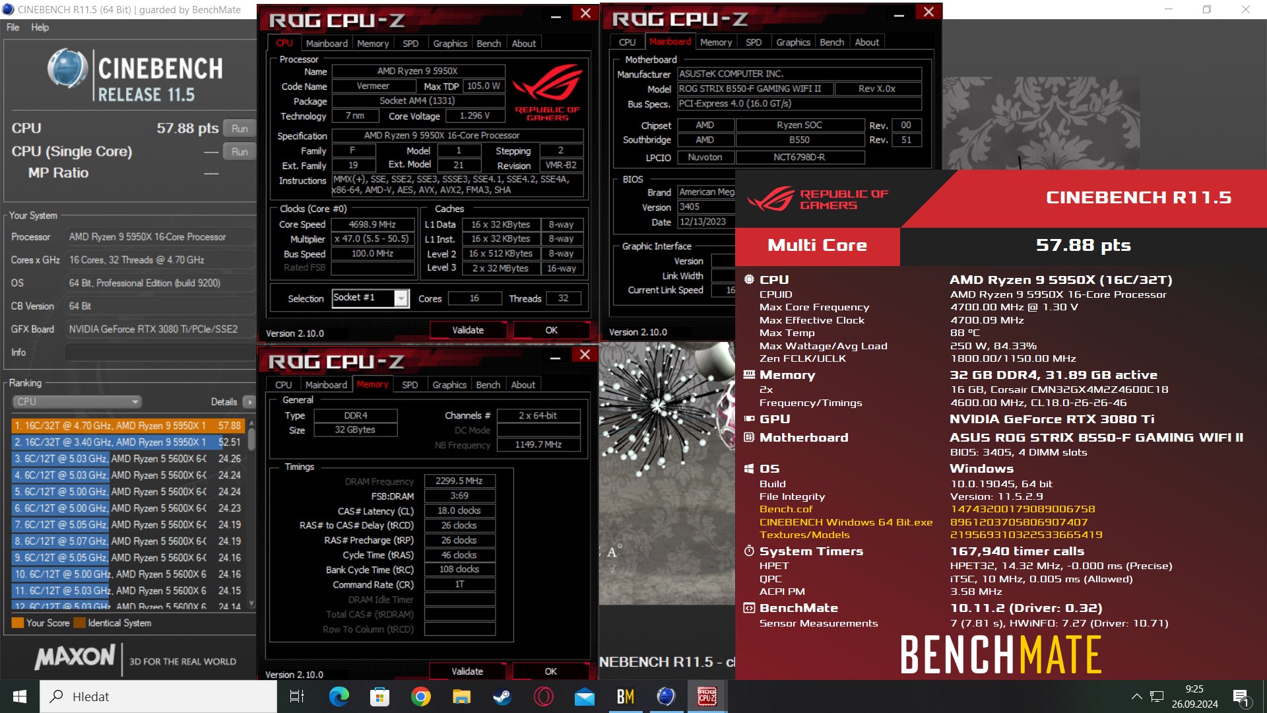1267x713 pixels.
Task: Switch to ROG CPU-Z taskbar icon
Action: [707, 696]
